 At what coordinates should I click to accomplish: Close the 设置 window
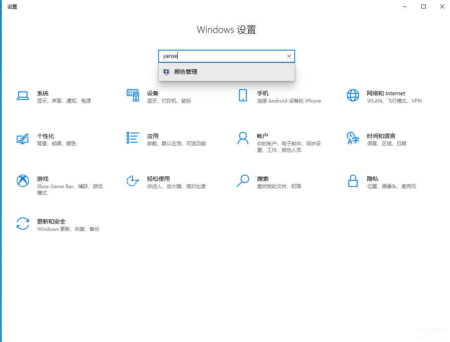(442, 7)
